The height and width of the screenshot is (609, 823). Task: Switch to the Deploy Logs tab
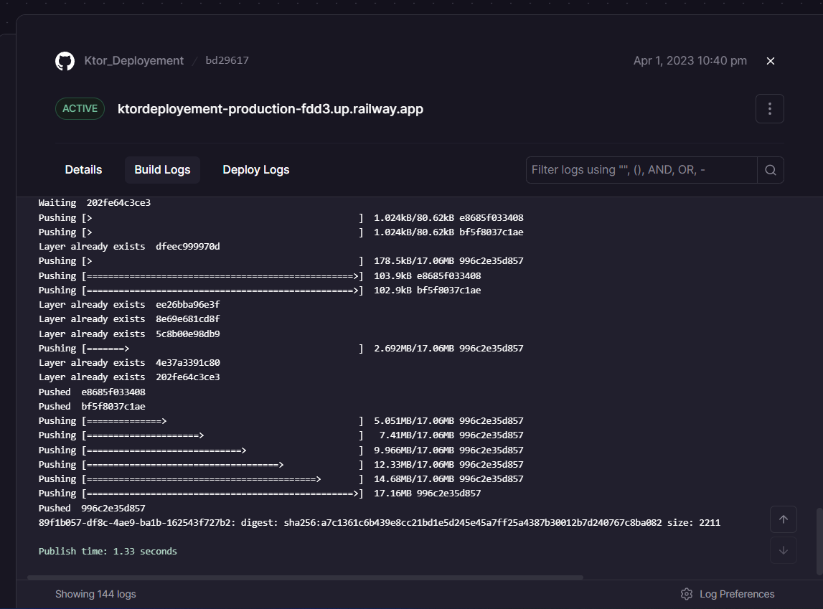255,169
